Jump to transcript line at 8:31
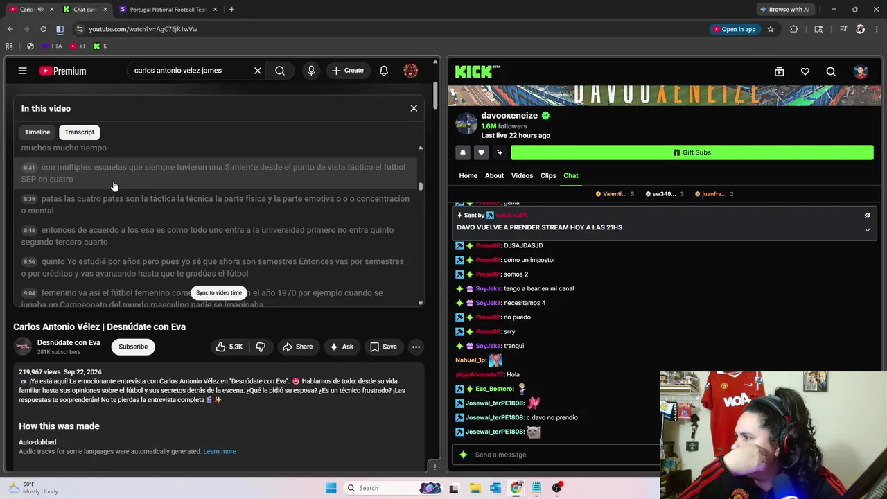This screenshot has height=499, width=887. [215, 173]
